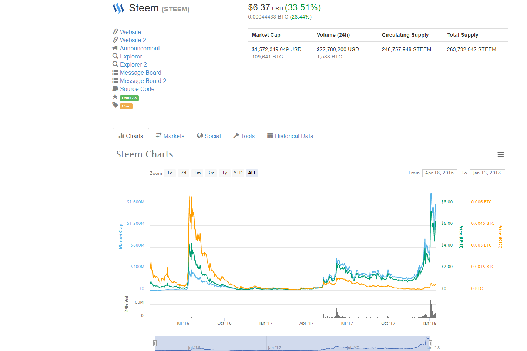Click the green Rank 35 badge
The width and height of the screenshot is (527, 351).
pyautogui.click(x=130, y=98)
